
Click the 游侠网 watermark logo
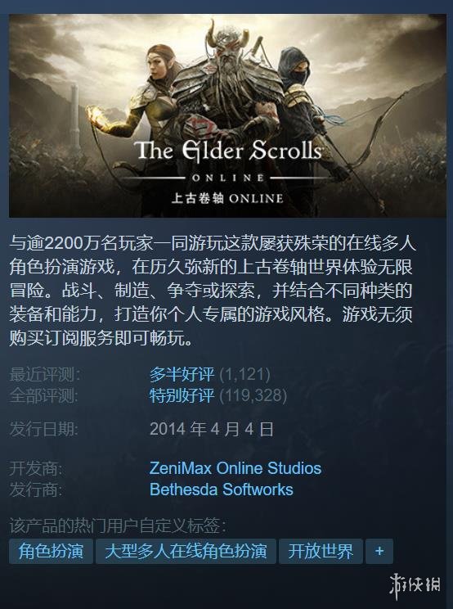(415, 585)
